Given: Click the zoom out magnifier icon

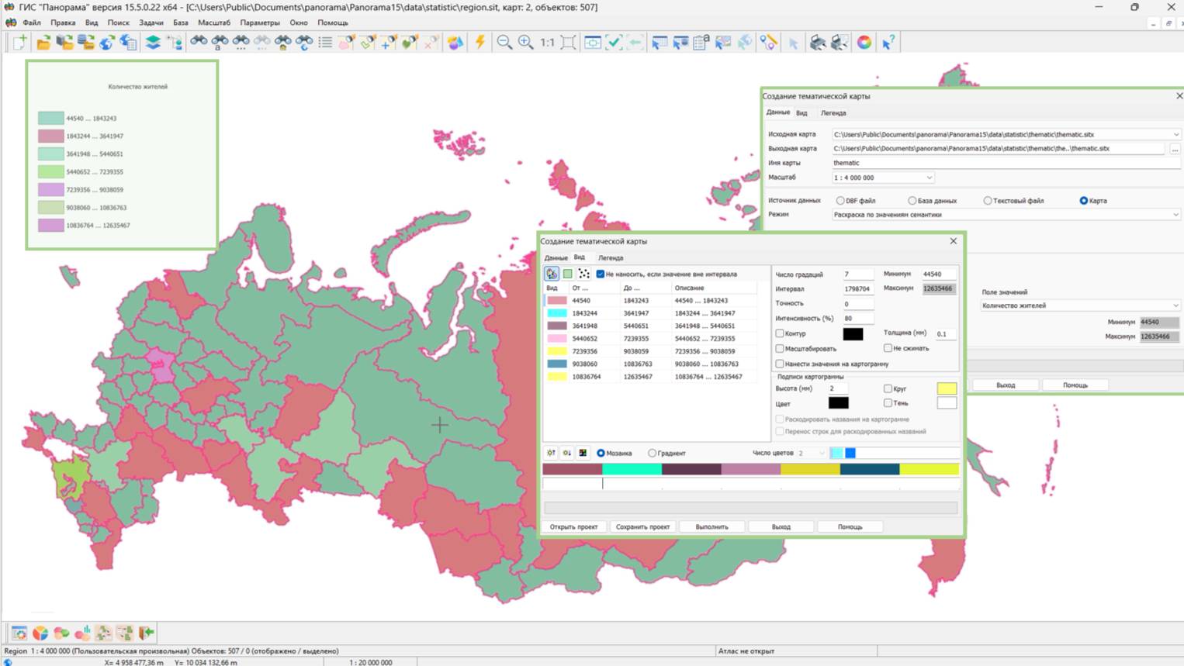Looking at the screenshot, I should (x=504, y=43).
